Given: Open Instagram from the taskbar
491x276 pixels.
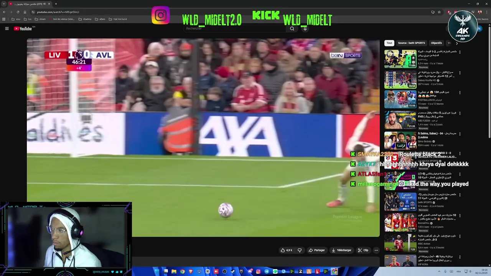Looking at the screenshot, I should pyautogui.click(x=258, y=271).
